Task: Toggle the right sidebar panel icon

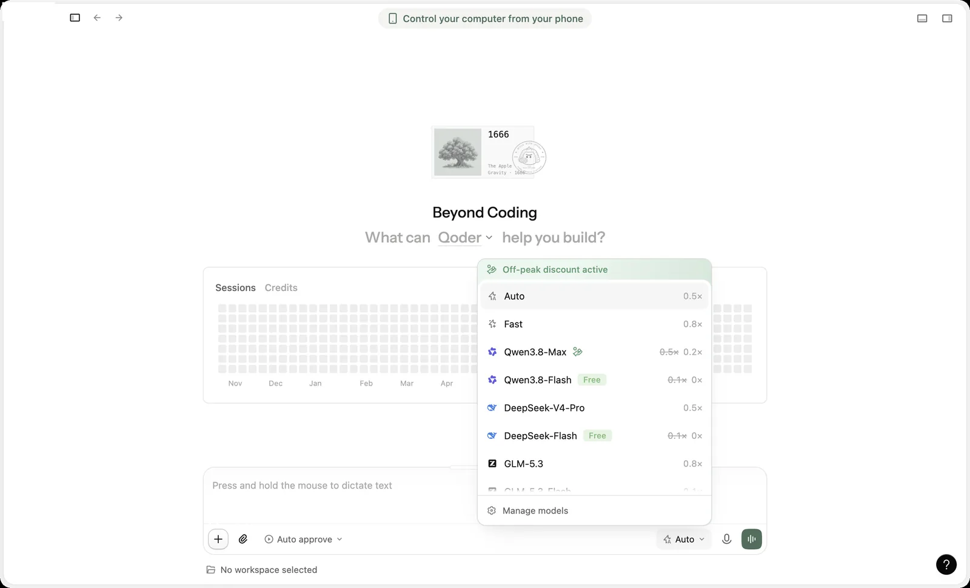Action: click(x=947, y=18)
